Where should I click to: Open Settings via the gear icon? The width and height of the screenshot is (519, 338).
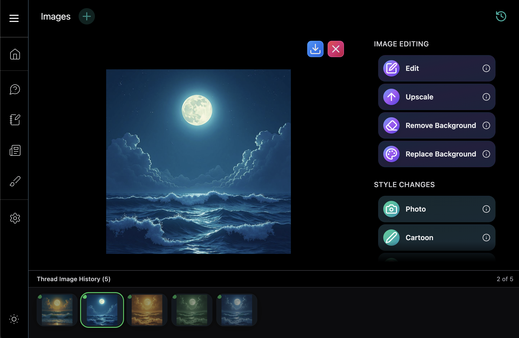(x=15, y=218)
